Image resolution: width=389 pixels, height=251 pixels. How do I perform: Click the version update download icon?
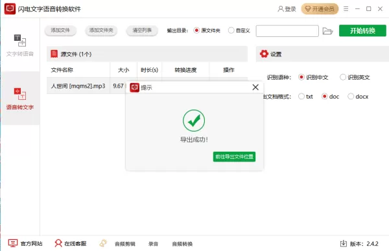344,244
